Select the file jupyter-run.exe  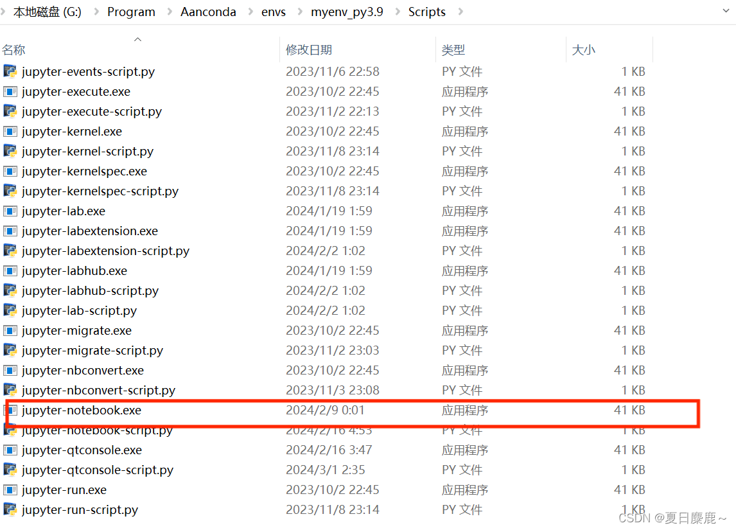(64, 490)
